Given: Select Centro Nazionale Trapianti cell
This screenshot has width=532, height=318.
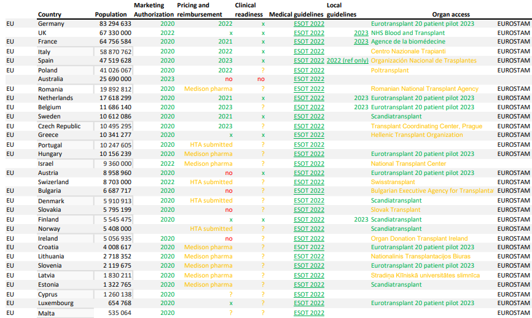Looking at the screenshot, I should pyautogui.click(x=408, y=52).
